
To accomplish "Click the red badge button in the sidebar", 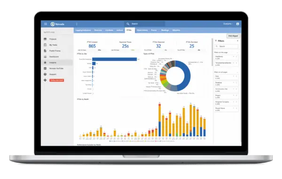I will pyautogui.click(x=57, y=80).
